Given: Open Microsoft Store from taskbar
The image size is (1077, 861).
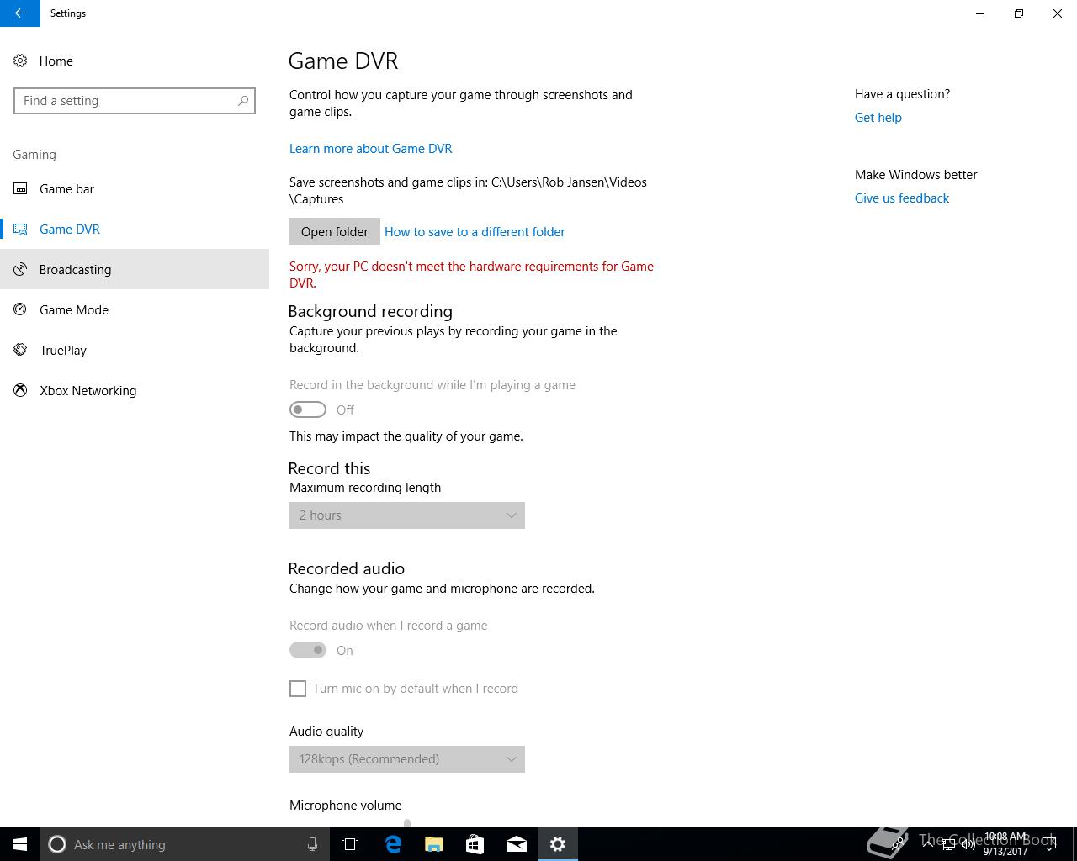Looking at the screenshot, I should 475,844.
